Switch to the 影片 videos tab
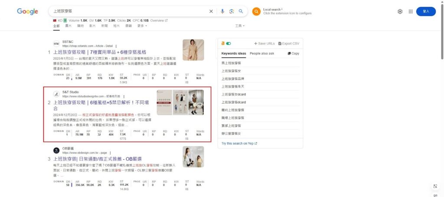444x197 pixels. 92,25
